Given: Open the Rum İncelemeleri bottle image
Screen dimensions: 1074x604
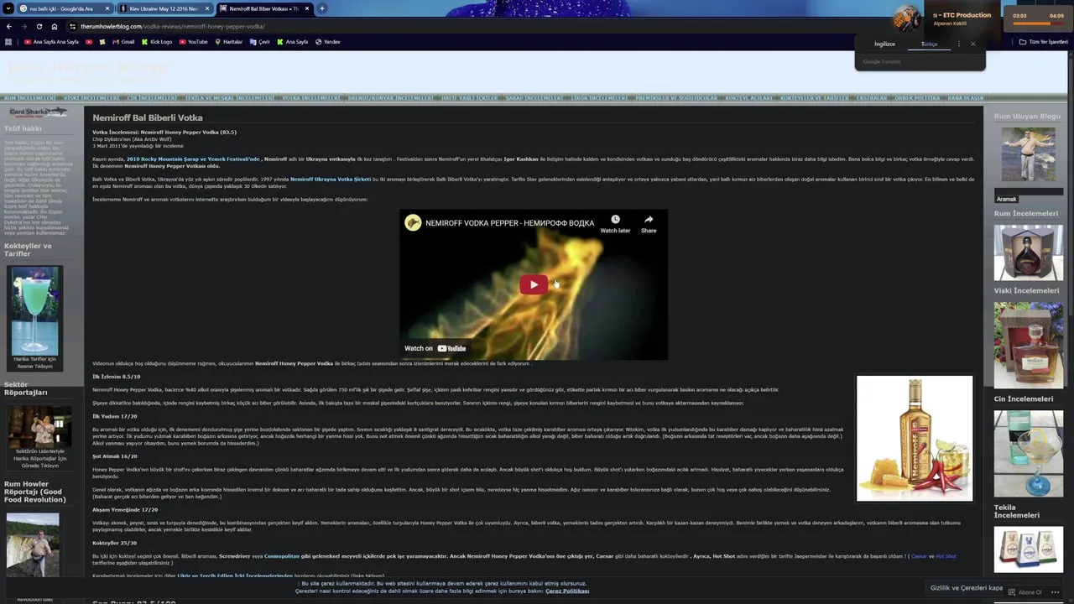Looking at the screenshot, I should tap(1028, 252).
